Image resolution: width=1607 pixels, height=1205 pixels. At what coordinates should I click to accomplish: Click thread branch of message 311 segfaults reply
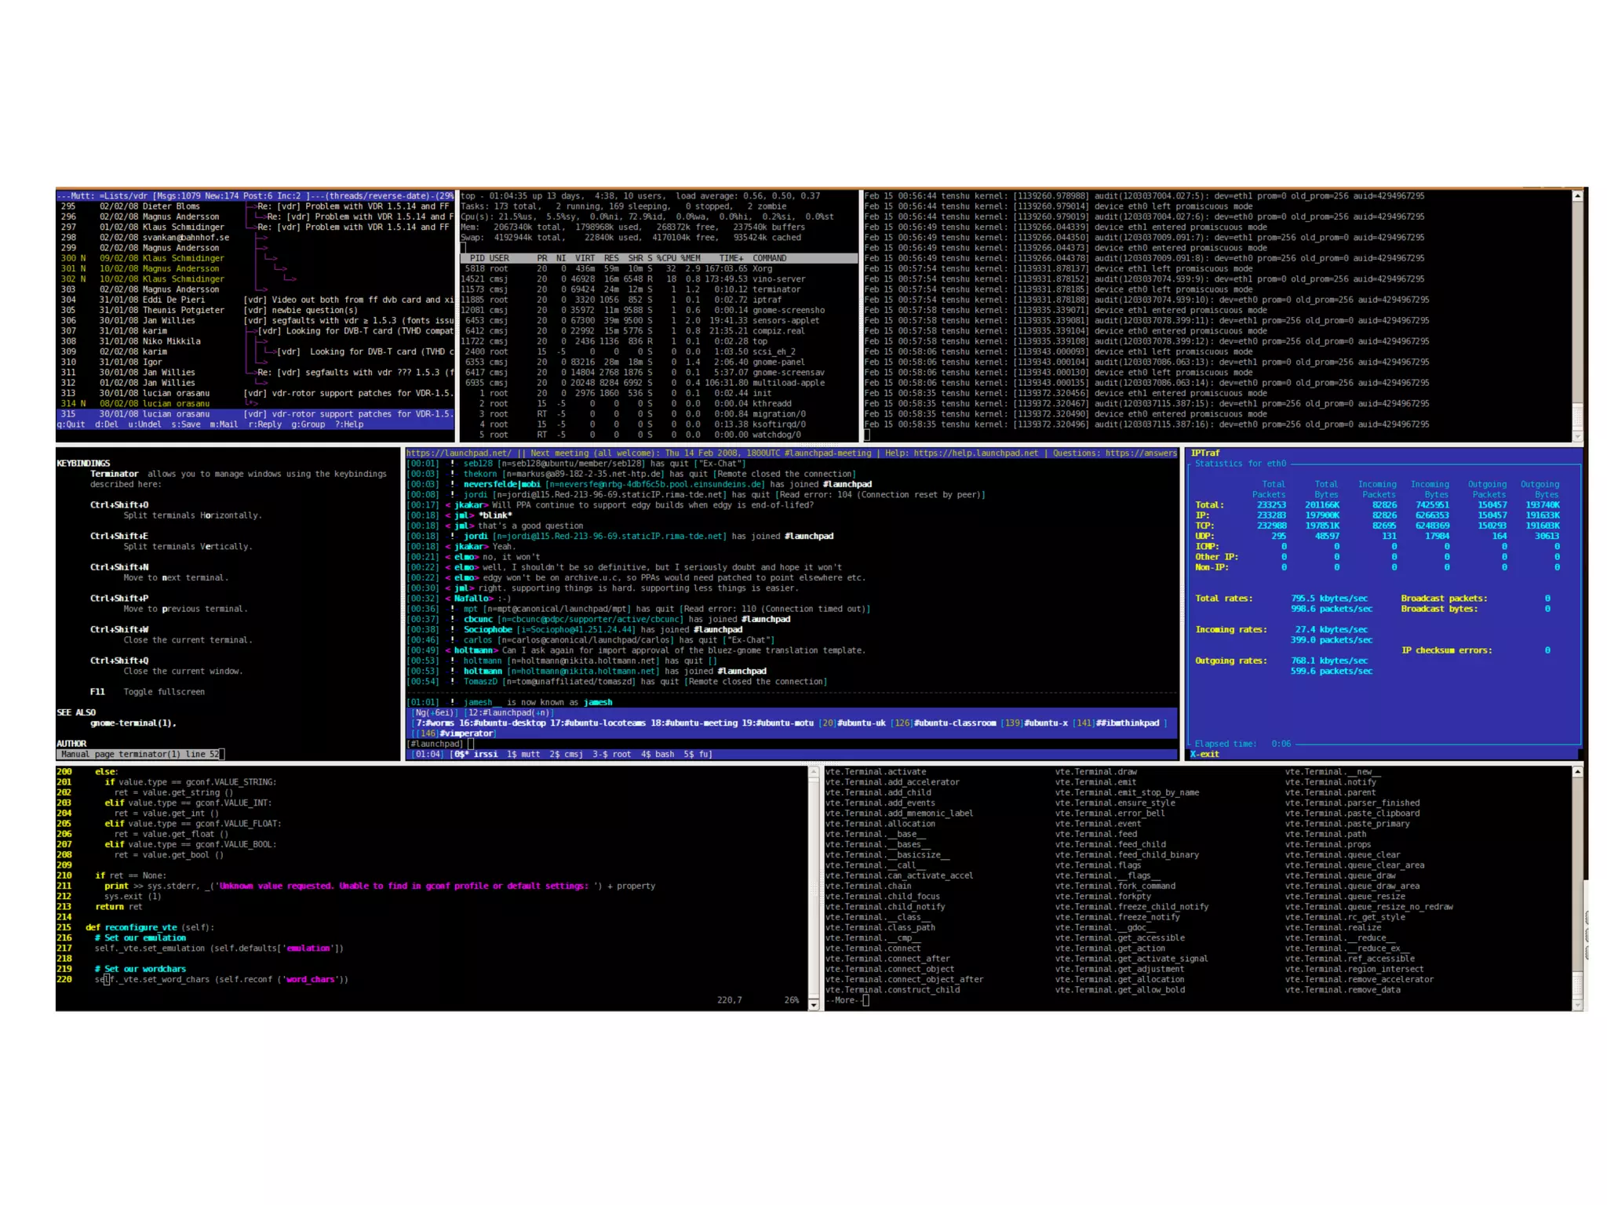(251, 373)
